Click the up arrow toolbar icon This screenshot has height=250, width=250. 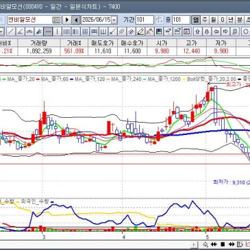pyautogui.click(x=197, y=32)
